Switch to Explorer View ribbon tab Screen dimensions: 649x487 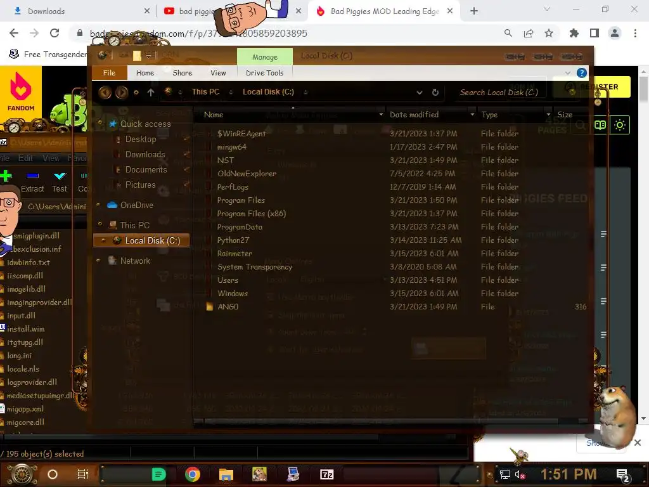(x=218, y=73)
